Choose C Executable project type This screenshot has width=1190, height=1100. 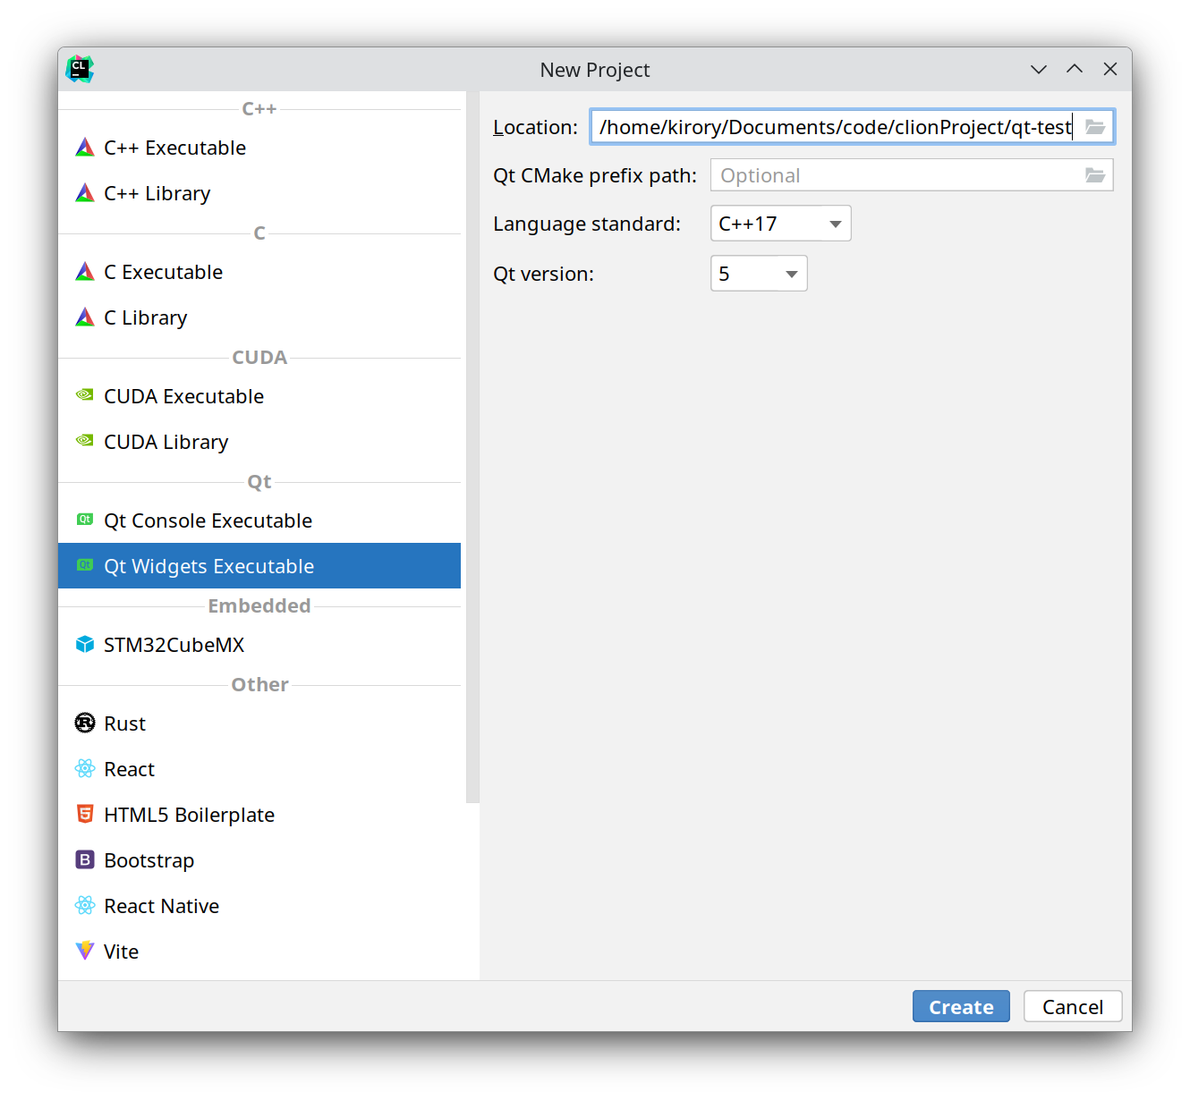259,272
